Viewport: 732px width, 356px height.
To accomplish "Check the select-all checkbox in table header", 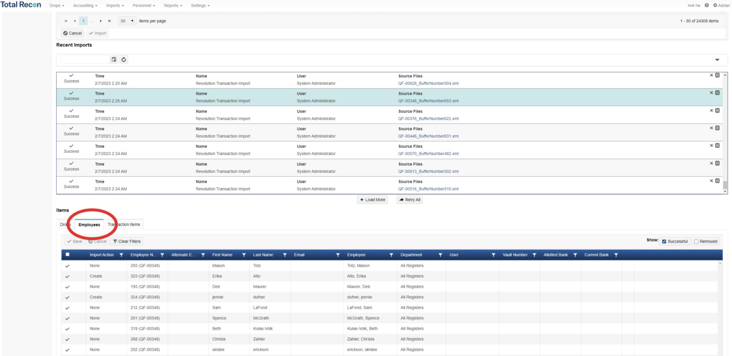I will pos(67,255).
